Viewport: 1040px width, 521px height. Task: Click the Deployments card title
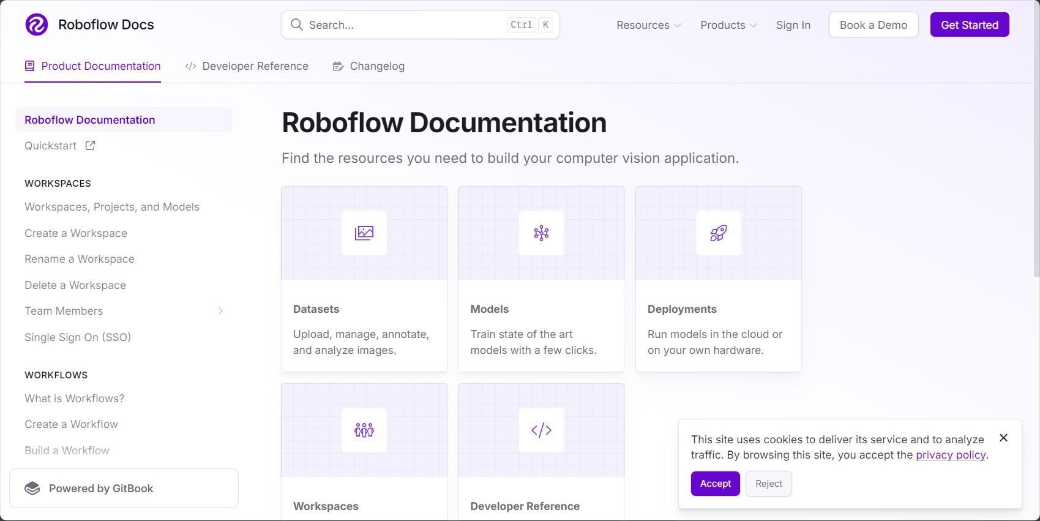point(682,309)
